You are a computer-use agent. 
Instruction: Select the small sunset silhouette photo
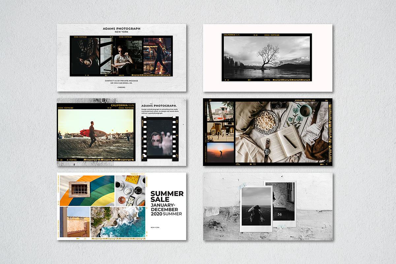click(x=220, y=152)
